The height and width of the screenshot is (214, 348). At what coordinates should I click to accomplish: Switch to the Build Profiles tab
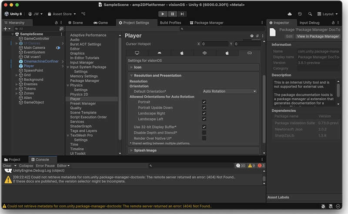click(170, 23)
